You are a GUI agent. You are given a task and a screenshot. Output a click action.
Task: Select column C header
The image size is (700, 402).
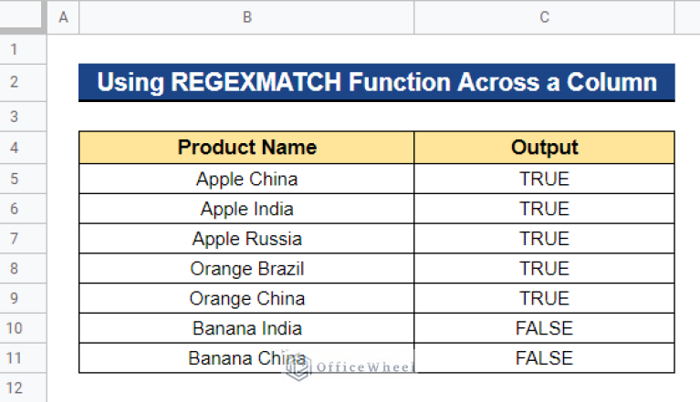click(x=544, y=17)
